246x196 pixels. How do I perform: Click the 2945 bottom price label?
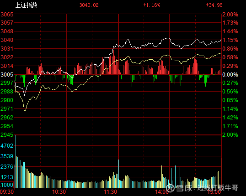coord(7,134)
